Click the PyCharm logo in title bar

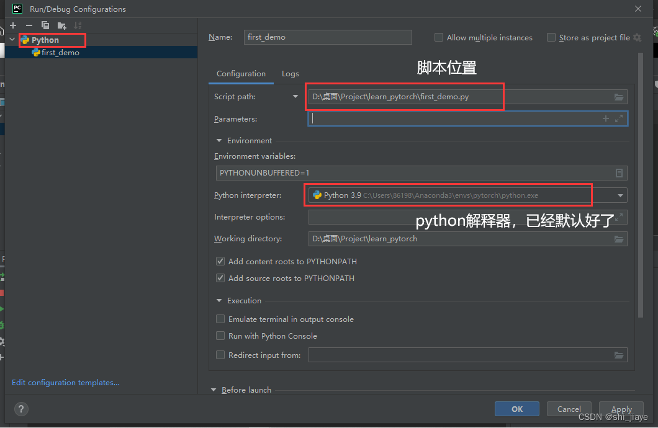(17, 9)
